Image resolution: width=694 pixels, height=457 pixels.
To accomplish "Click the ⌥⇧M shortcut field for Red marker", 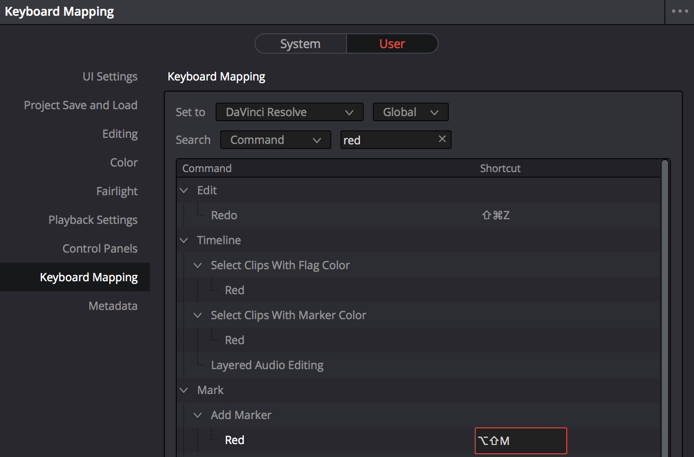I will pos(520,441).
